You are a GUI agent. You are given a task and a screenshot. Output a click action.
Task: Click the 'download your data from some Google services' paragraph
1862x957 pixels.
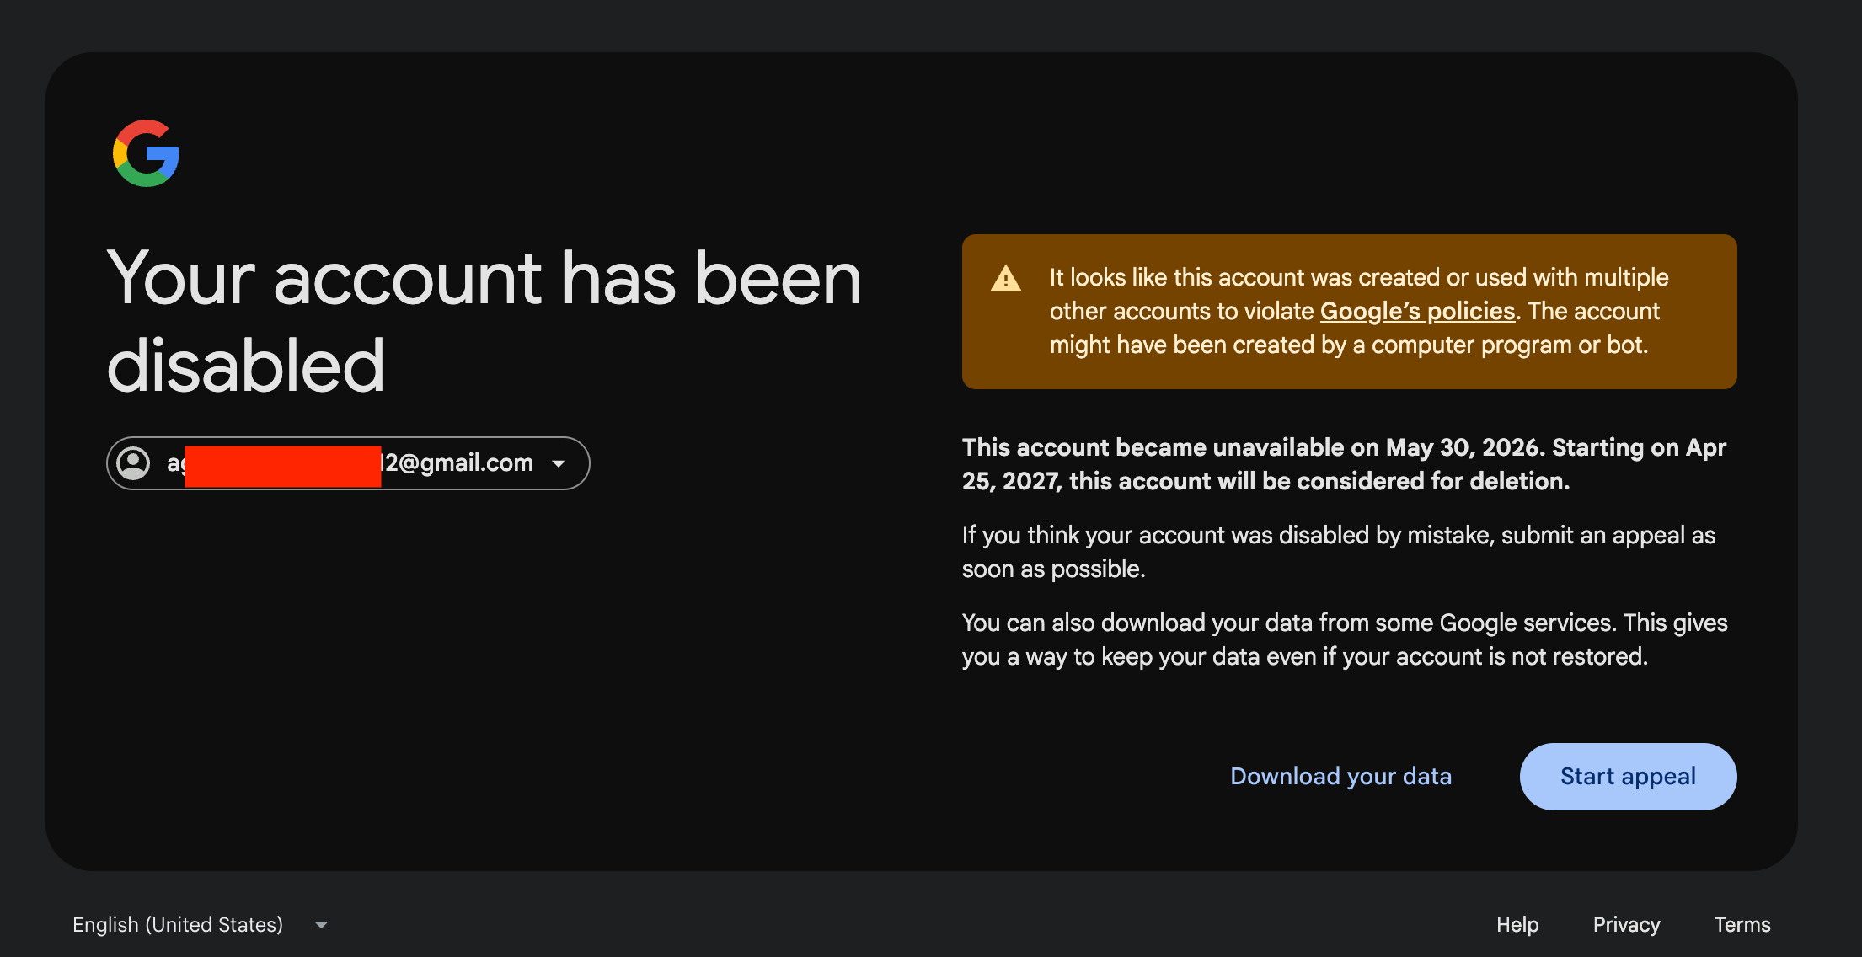1345,639
